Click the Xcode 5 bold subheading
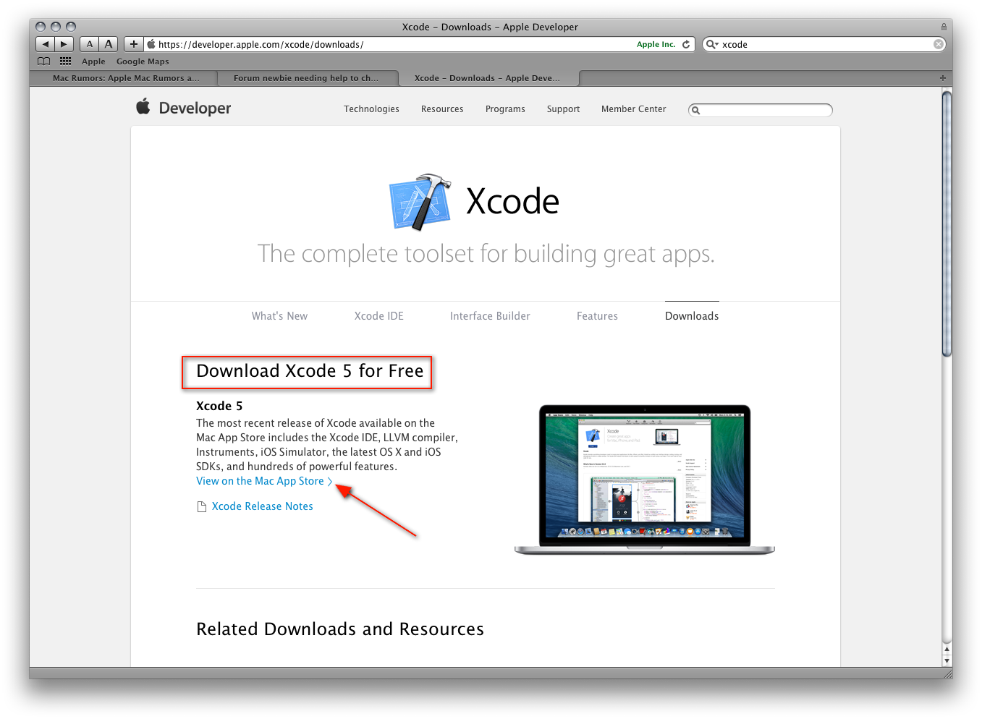982x719 pixels. (219, 406)
